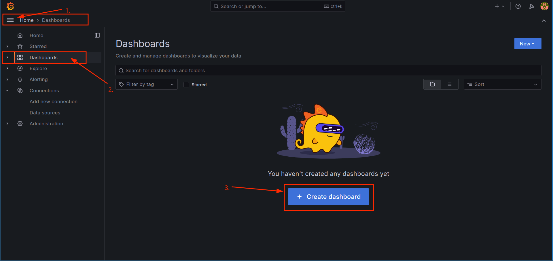Click the Grafana logo icon
The height and width of the screenshot is (261, 553).
coord(10,6)
